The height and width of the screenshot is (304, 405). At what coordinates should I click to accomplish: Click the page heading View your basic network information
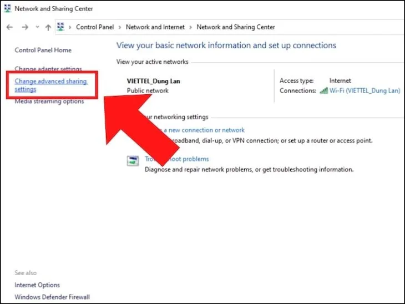tap(226, 45)
